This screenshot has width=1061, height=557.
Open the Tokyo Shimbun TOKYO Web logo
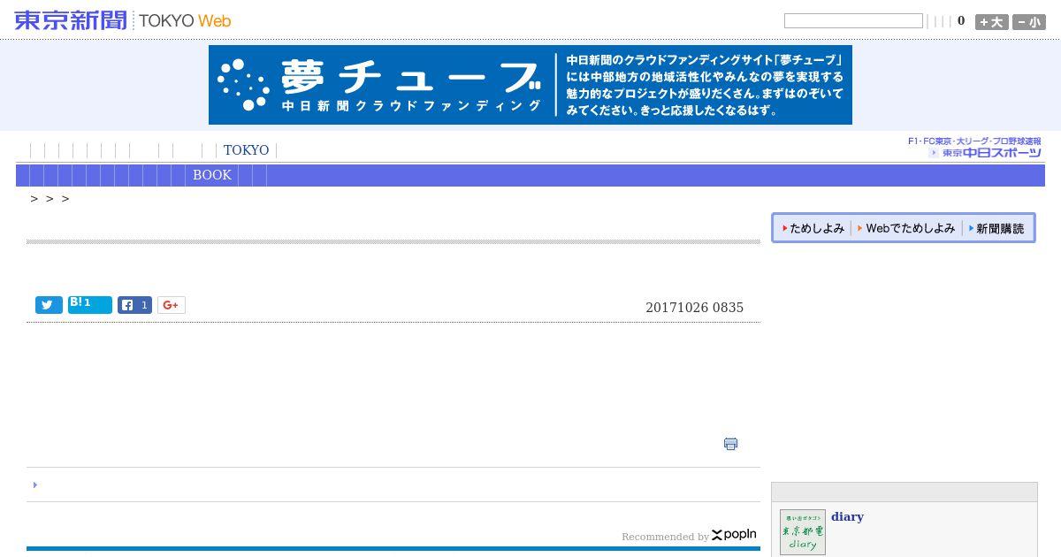pyautogui.click(x=123, y=19)
